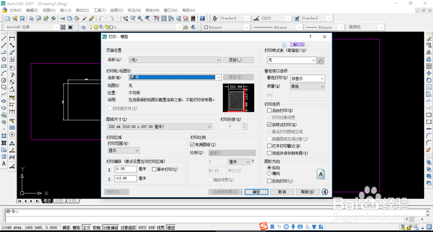
Task: Select the 横向 orientation radio button
Action: [x=269, y=173]
